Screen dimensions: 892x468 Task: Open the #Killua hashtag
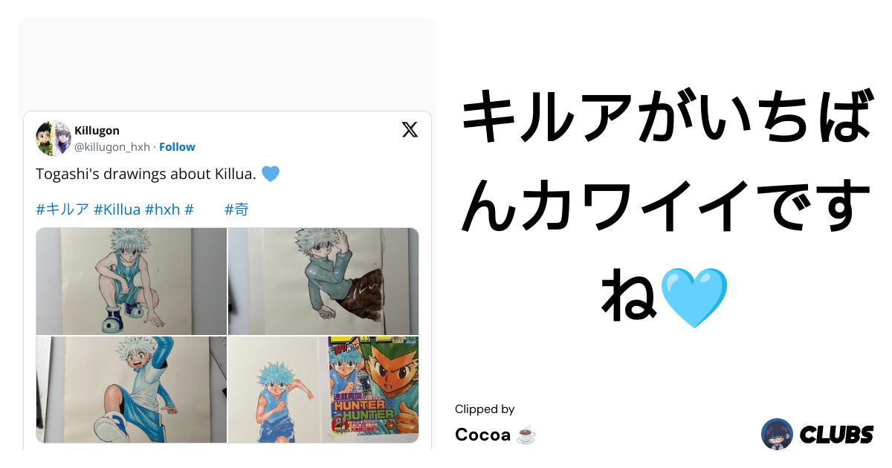117,209
